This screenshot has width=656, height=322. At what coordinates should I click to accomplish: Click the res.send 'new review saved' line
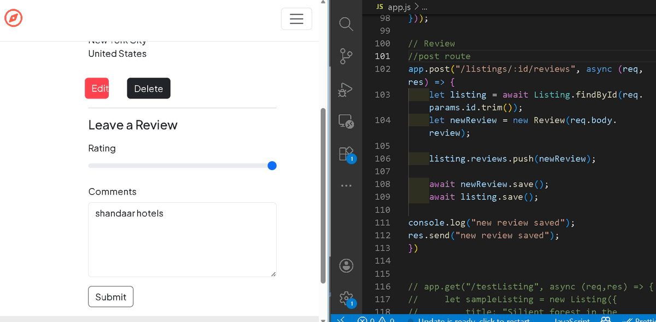(484, 235)
